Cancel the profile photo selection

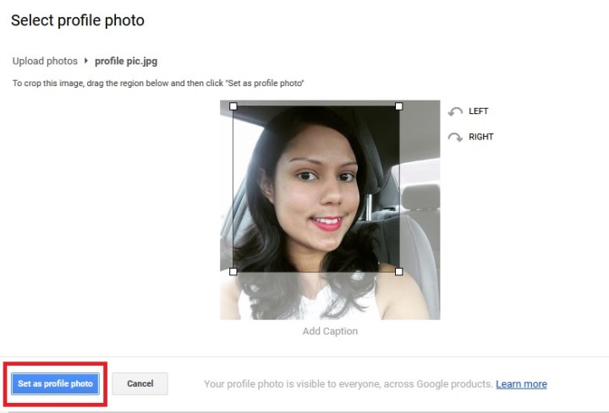click(140, 383)
